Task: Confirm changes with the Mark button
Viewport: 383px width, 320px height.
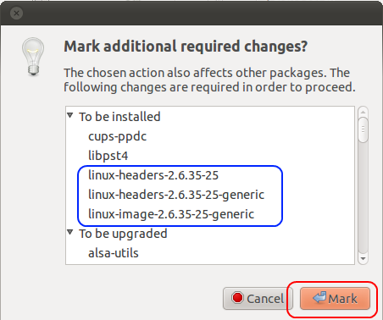Action: click(x=335, y=298)
